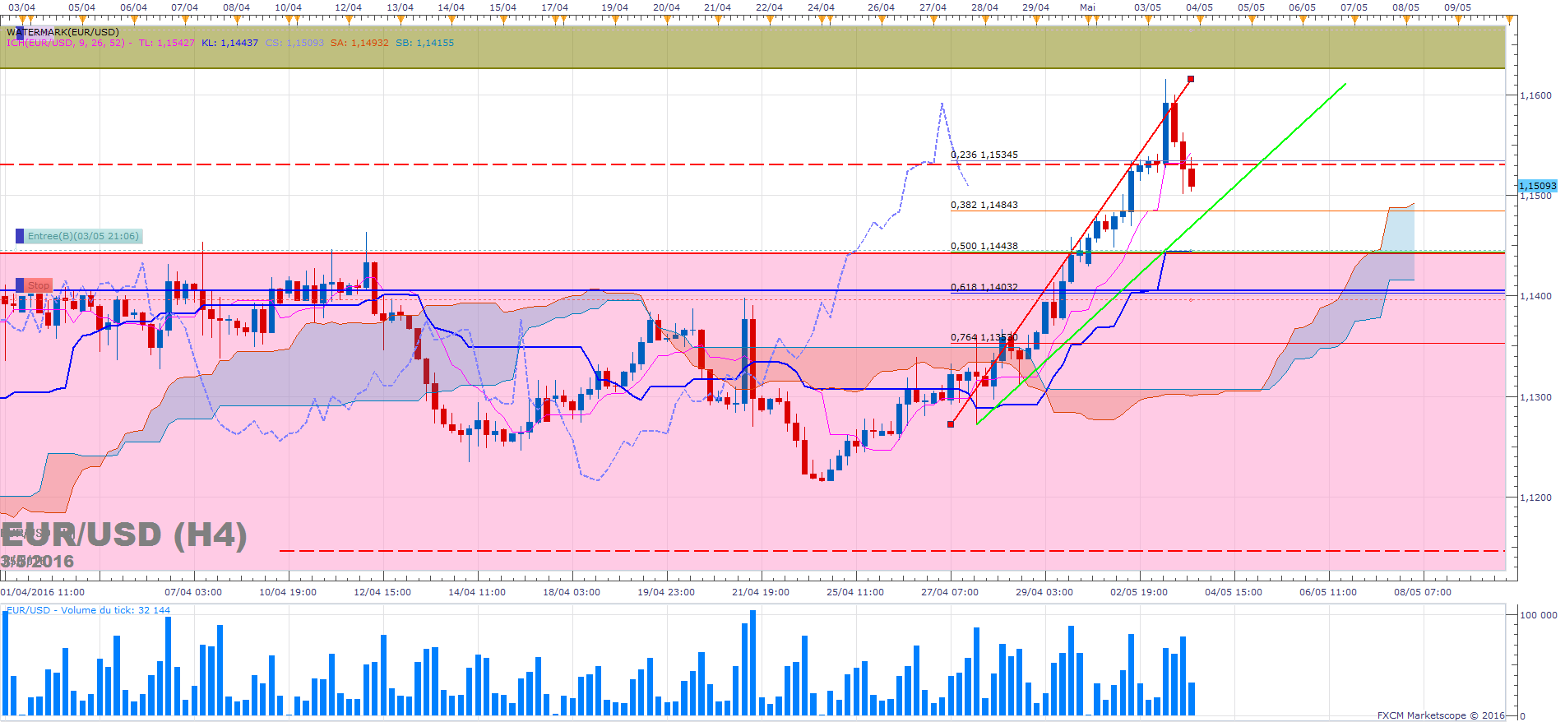The width and height of the screenshot is (1565, 722).
Task: Open the ICH(EUR/USD, 9, 26, 52) indicator label
Action: [x=66, y=43]
